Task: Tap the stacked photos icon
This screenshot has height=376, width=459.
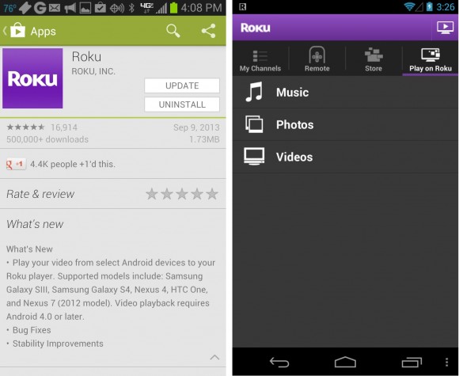Action: 254,124
